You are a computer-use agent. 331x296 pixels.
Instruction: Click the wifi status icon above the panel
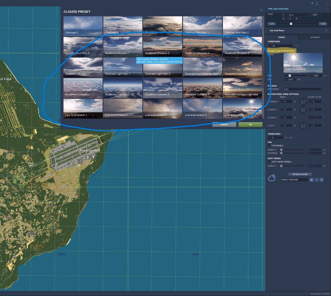(x=312, y=3)
